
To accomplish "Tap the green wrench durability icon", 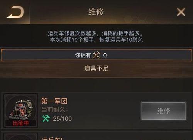I will tap(46, 118).
